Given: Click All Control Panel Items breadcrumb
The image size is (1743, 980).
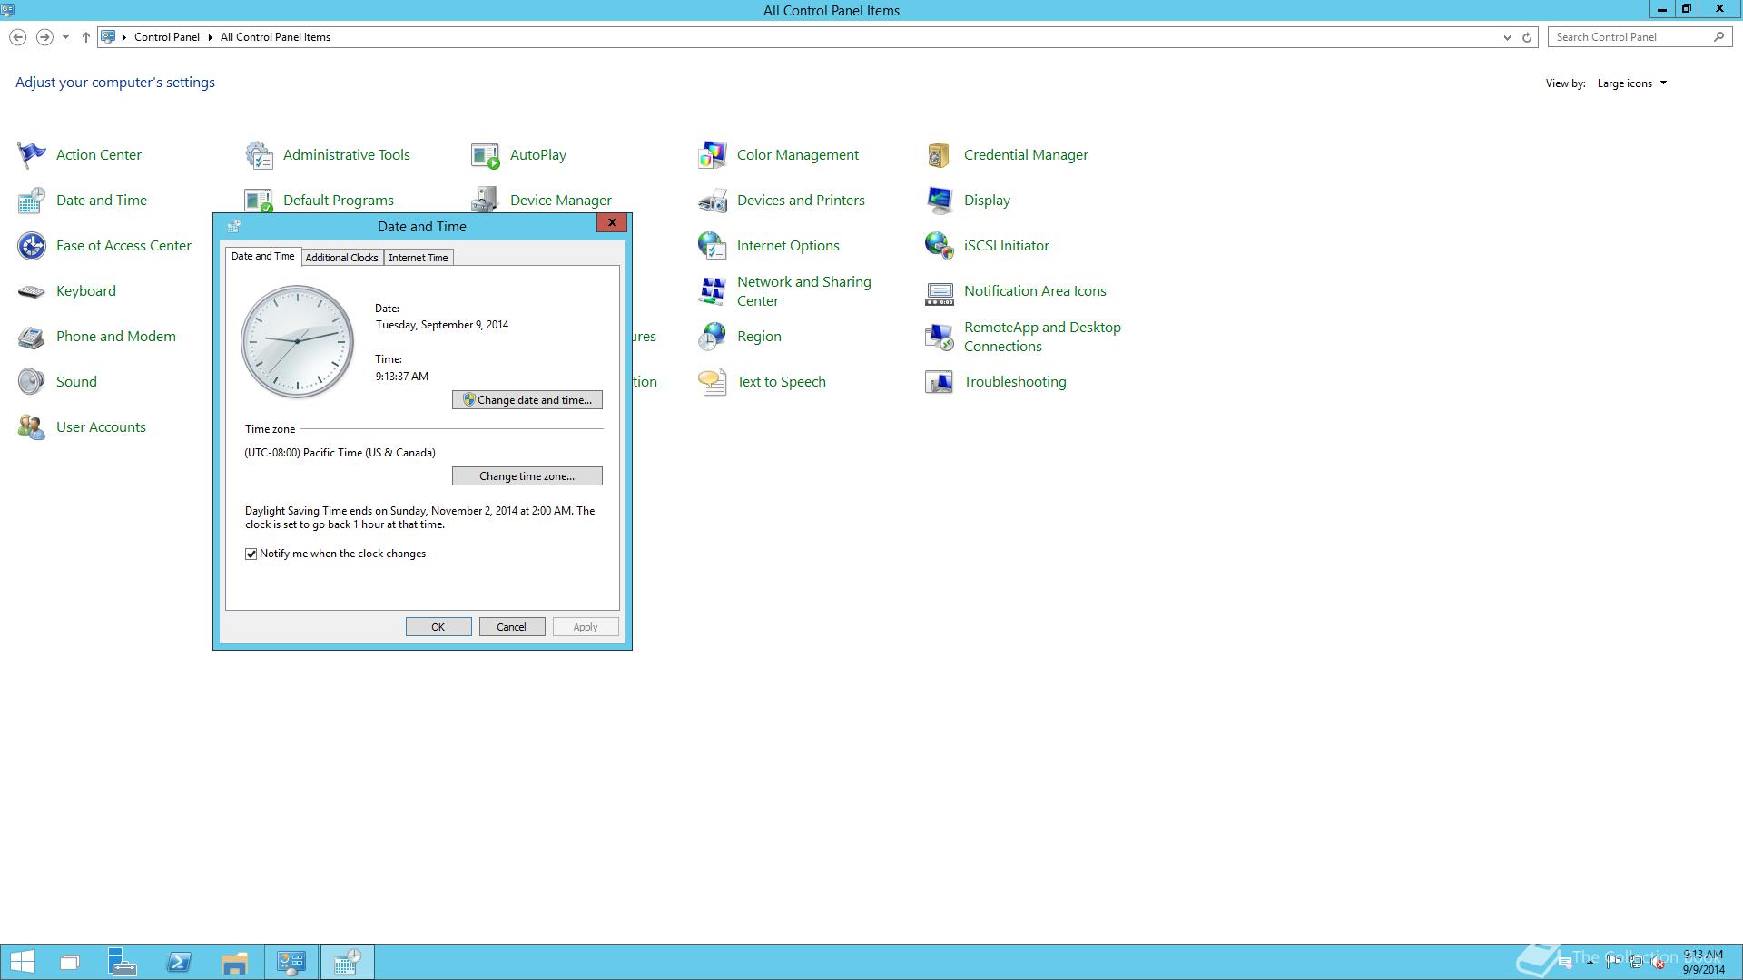Looking at the screenshot, I should coord(275,37).
